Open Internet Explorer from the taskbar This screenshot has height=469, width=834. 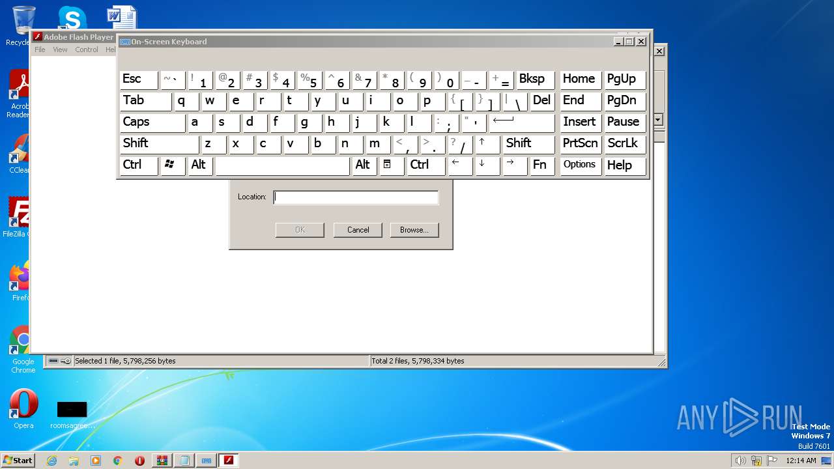[51, 461]
